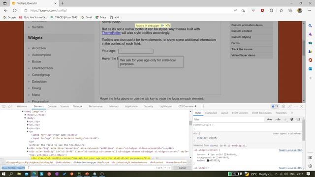Screen dimensions: 315x177
Task: Open the Custom animation demo link
Action: tap(247, 25)
